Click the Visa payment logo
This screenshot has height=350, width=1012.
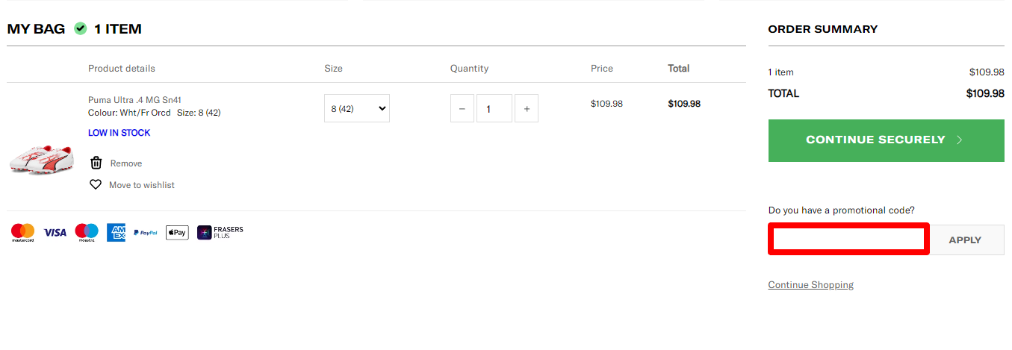tap(55, 233)
